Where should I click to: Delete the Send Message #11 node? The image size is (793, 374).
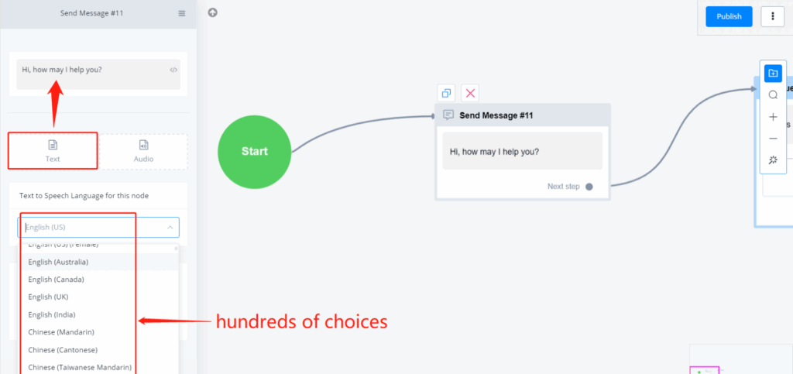click(x=470, y=93)
